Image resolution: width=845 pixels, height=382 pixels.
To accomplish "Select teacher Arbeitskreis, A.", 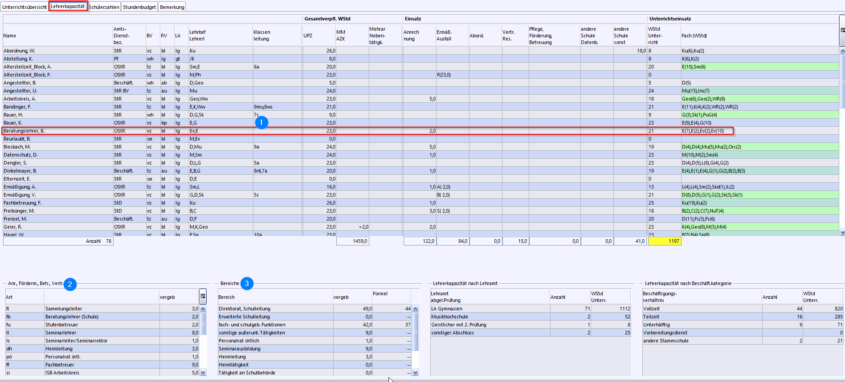I will point(421,99).
